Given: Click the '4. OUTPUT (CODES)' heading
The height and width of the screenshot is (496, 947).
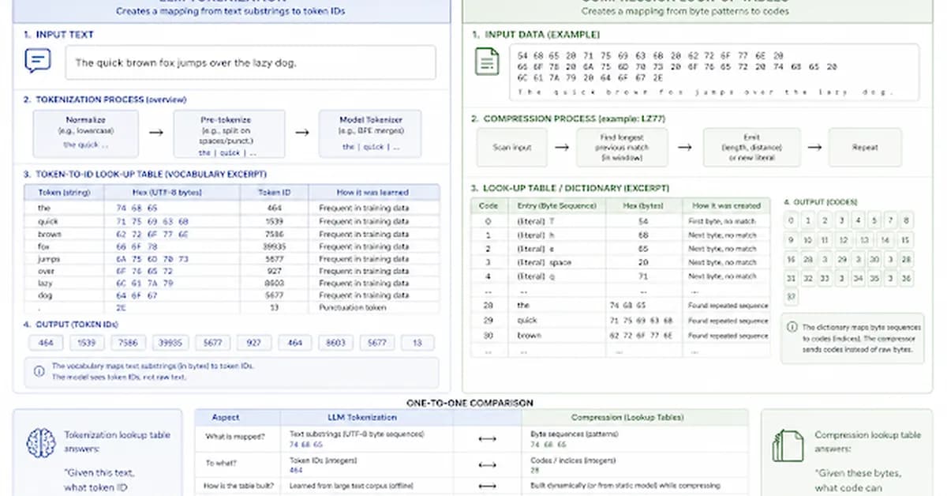Looking at the screenshot, I should click(x=821, y=202).
